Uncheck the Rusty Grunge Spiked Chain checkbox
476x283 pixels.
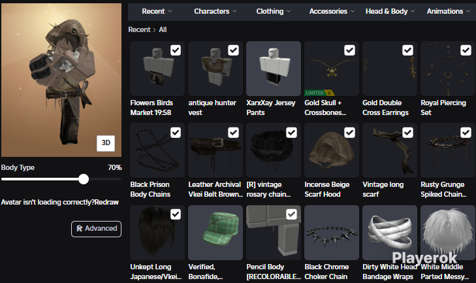[466, 133]
